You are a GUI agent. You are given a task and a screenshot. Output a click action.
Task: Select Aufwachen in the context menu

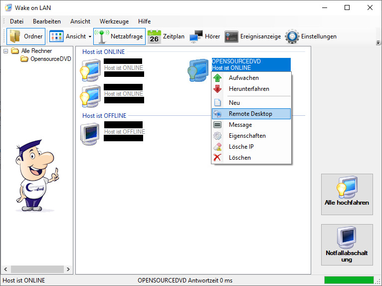243,78
